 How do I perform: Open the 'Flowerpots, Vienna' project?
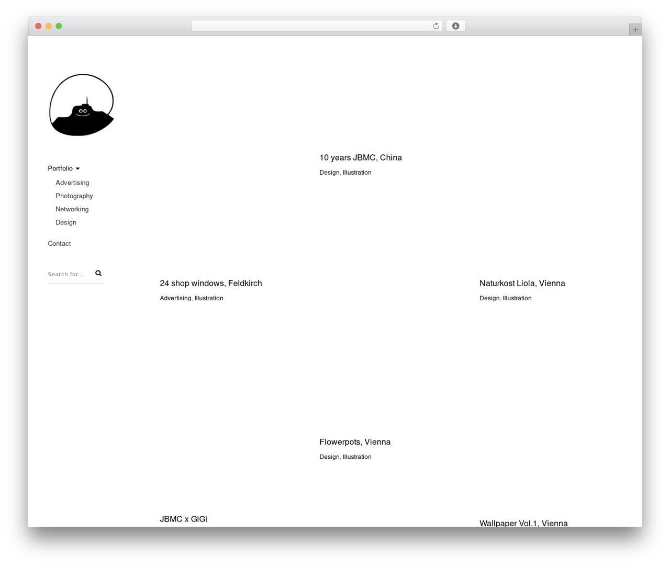pos(355,442)
